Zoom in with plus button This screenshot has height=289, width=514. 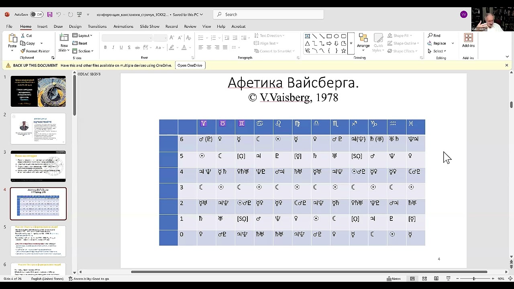492,279
